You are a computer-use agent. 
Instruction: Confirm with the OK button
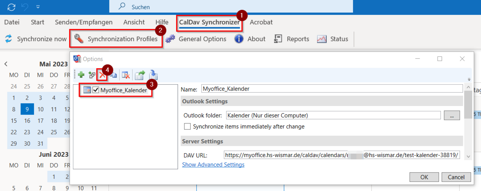pyautogui.click(x=424, y=177)
